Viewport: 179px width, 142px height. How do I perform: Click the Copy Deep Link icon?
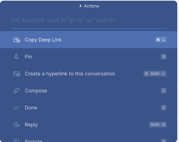point(17,40)
